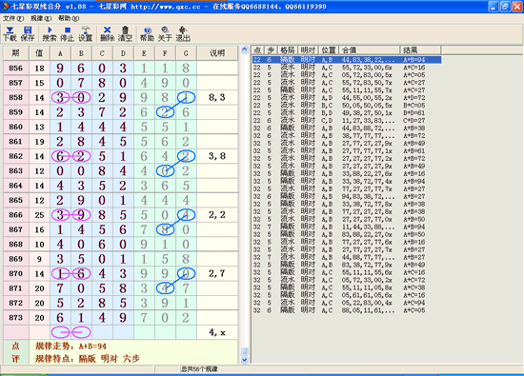Click the 关于 about toolbar icon
This screenshot has width=524, height=376.
[x=165, y=34]
